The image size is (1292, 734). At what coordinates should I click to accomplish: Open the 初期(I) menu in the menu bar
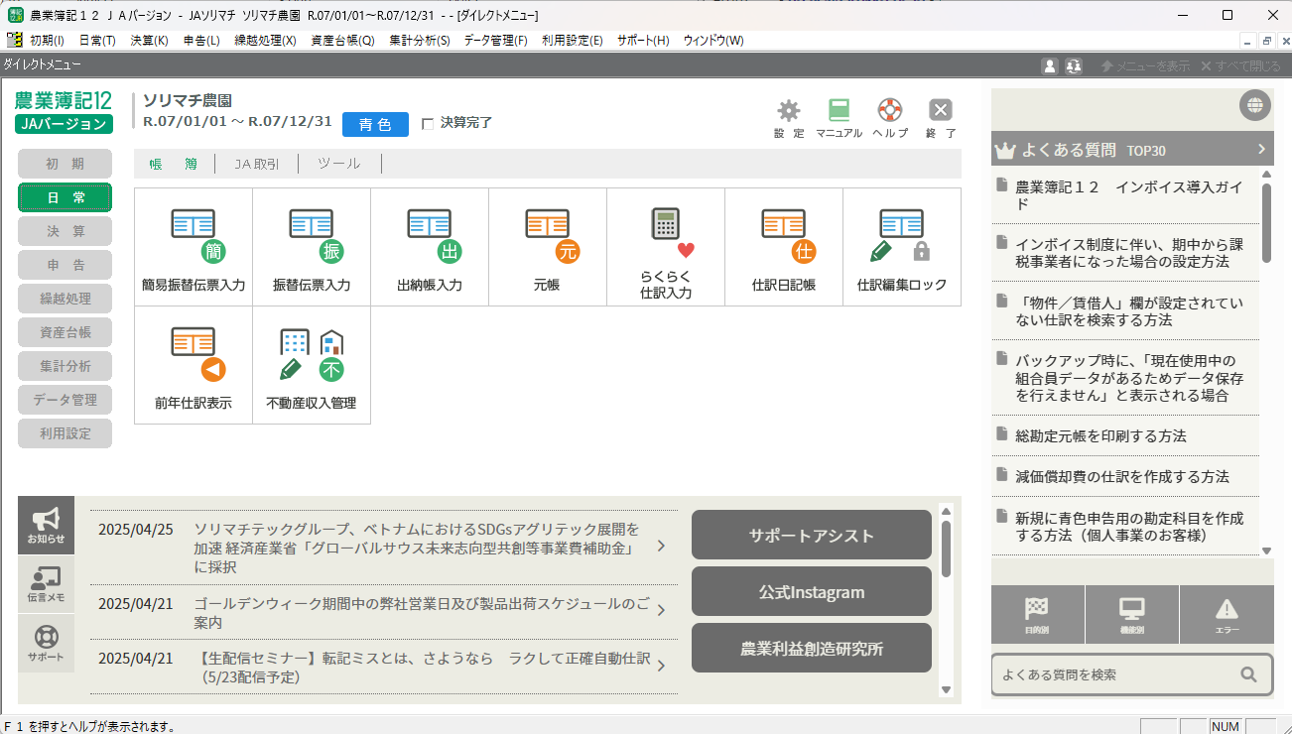pos(47,41)
